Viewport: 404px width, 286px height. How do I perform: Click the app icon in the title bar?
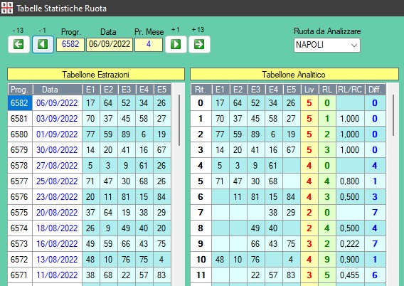pyautogui.click(x=7, y=8)
